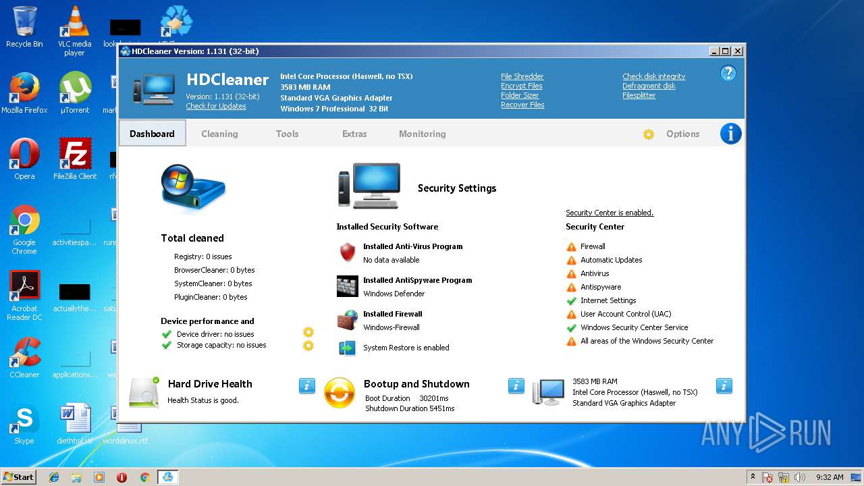The width and height of the screenshot is (864, 486).
Task: Click the Check disk integrity link
Action: pos(653,77)
